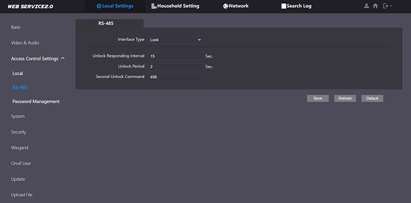Click the Household Setting building icon
Image resolution: width=411 pixels, height=203 pixels.
pos(154,6)
